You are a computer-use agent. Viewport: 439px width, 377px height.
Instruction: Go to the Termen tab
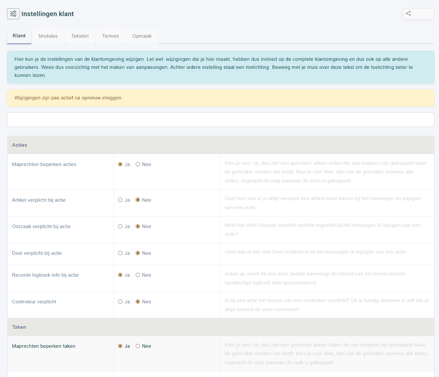click(x=110, y=36)
